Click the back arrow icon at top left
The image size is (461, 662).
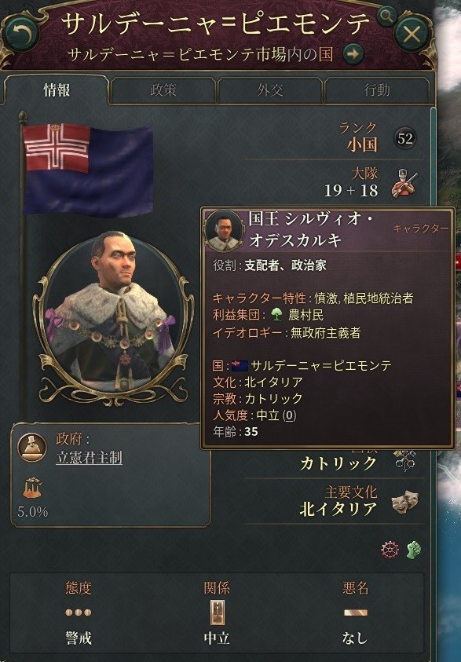[22, 35]
